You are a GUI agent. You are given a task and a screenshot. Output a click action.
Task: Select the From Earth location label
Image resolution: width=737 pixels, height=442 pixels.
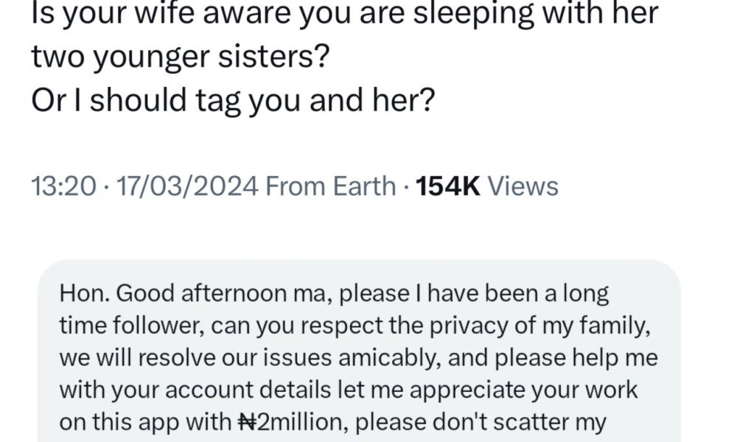[x=331, y=186]
